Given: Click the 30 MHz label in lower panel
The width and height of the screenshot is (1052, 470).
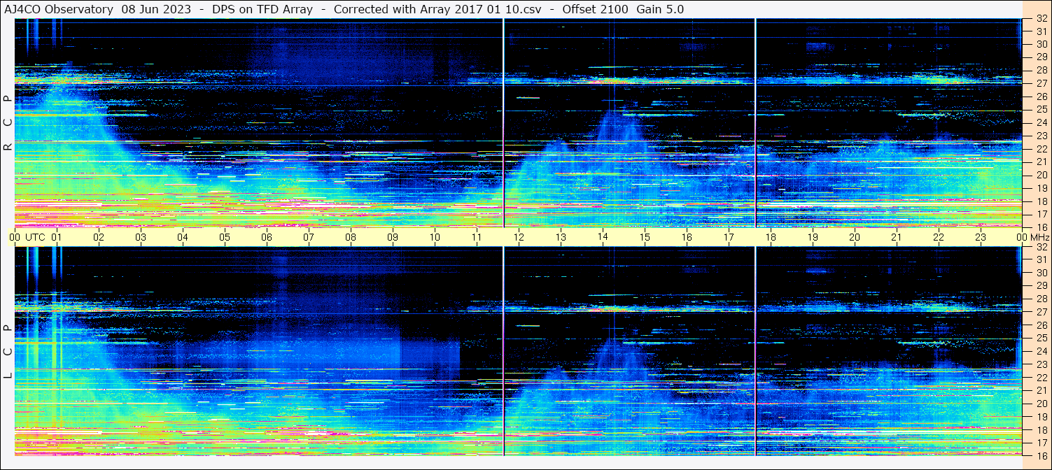Looking at the screenshot, I should click(1041, 273).
